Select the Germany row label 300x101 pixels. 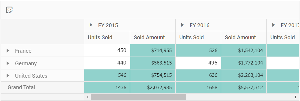[26, 63]
